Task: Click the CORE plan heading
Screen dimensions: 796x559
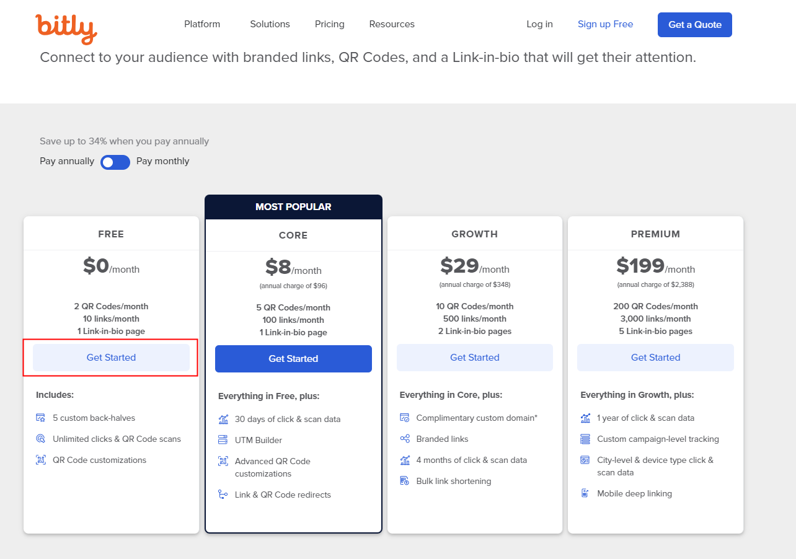Action: 293,235
